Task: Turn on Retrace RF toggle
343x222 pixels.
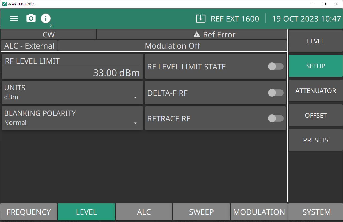Action: click(276, 118)
